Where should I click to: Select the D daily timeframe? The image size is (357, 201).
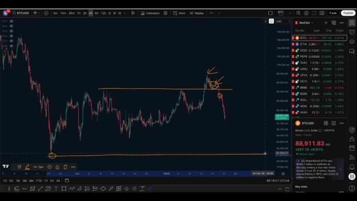(109, 13)
